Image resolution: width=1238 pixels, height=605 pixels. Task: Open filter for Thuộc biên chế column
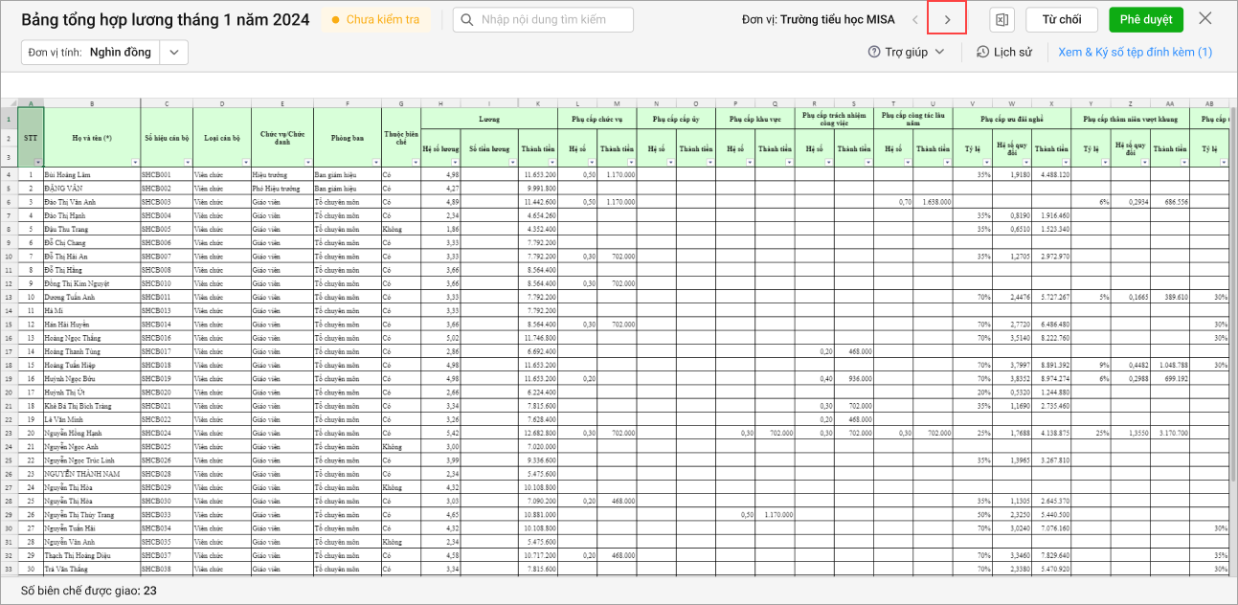[x=415, y=163]
